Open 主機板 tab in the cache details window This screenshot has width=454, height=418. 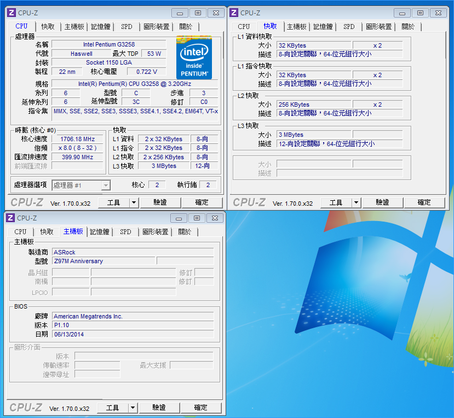tap(296, 27)
